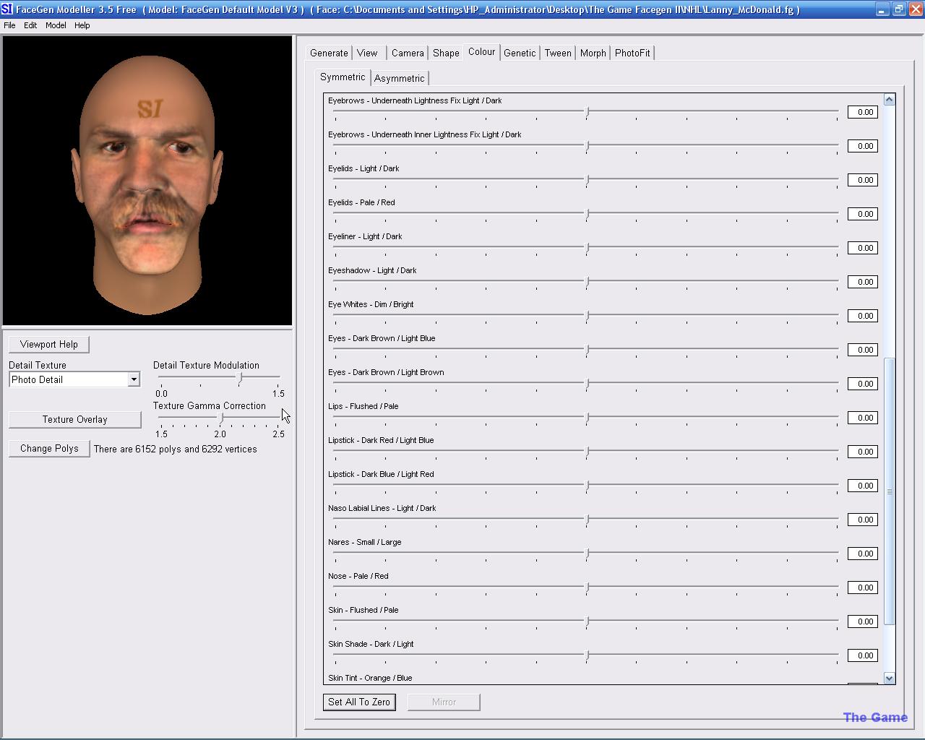
Task: Click the Detail Texture Modulation slider handle
Action: (241, 377)
